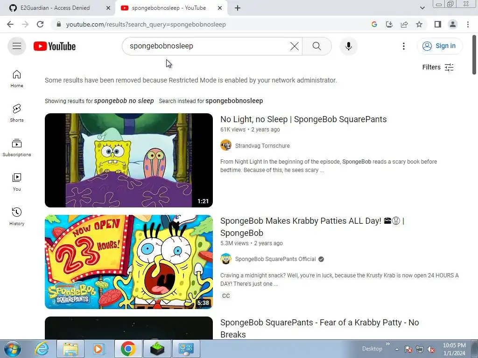Bookmark this page with star icon
The height and width of the screenshot is (358, 478).
[x=419, y=24]
